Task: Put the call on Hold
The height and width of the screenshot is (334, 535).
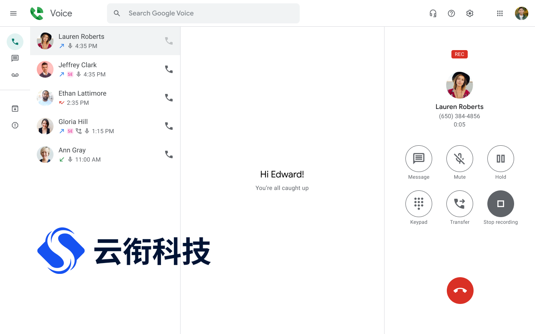Action: point(501,159)
